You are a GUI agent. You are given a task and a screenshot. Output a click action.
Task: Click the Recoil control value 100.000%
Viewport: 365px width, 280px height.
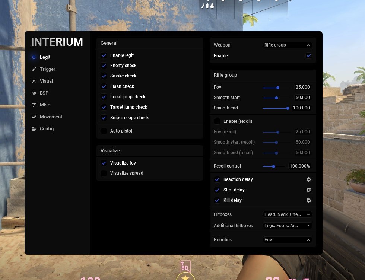point(299,166)
